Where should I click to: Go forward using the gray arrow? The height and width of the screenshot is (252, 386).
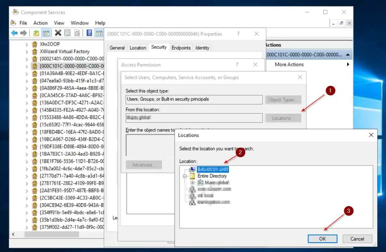23,33
